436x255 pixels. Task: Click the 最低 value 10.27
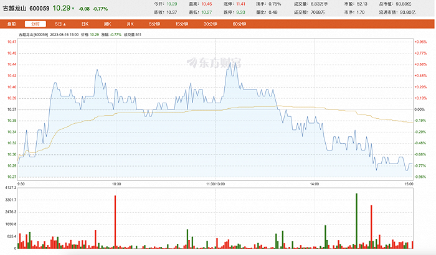207,12
